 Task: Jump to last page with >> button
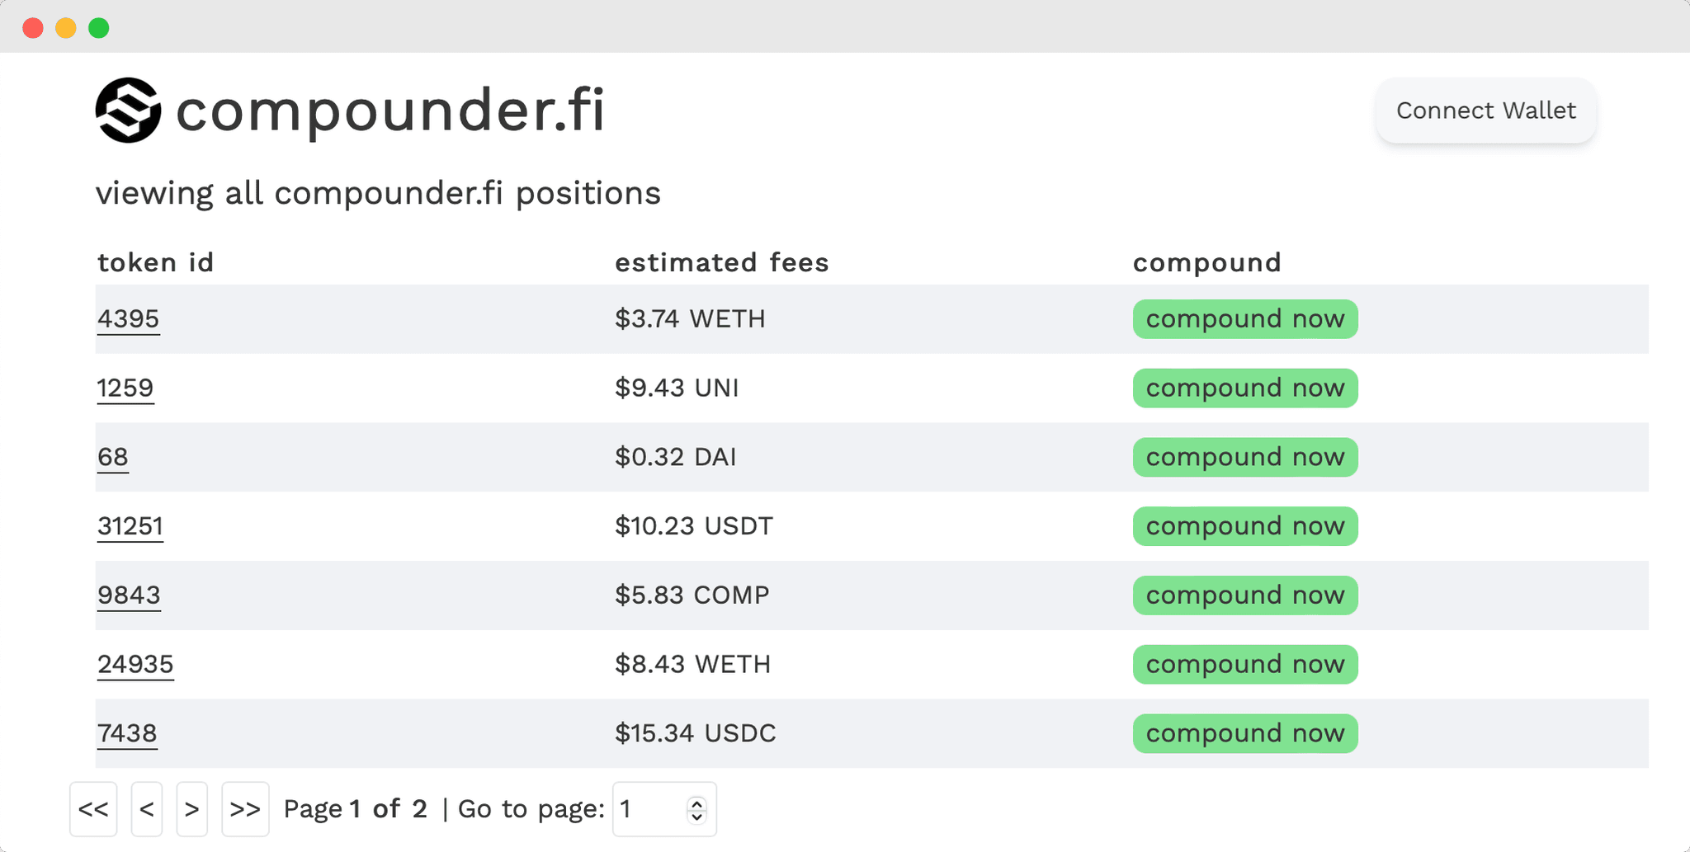tap(246, 809)
